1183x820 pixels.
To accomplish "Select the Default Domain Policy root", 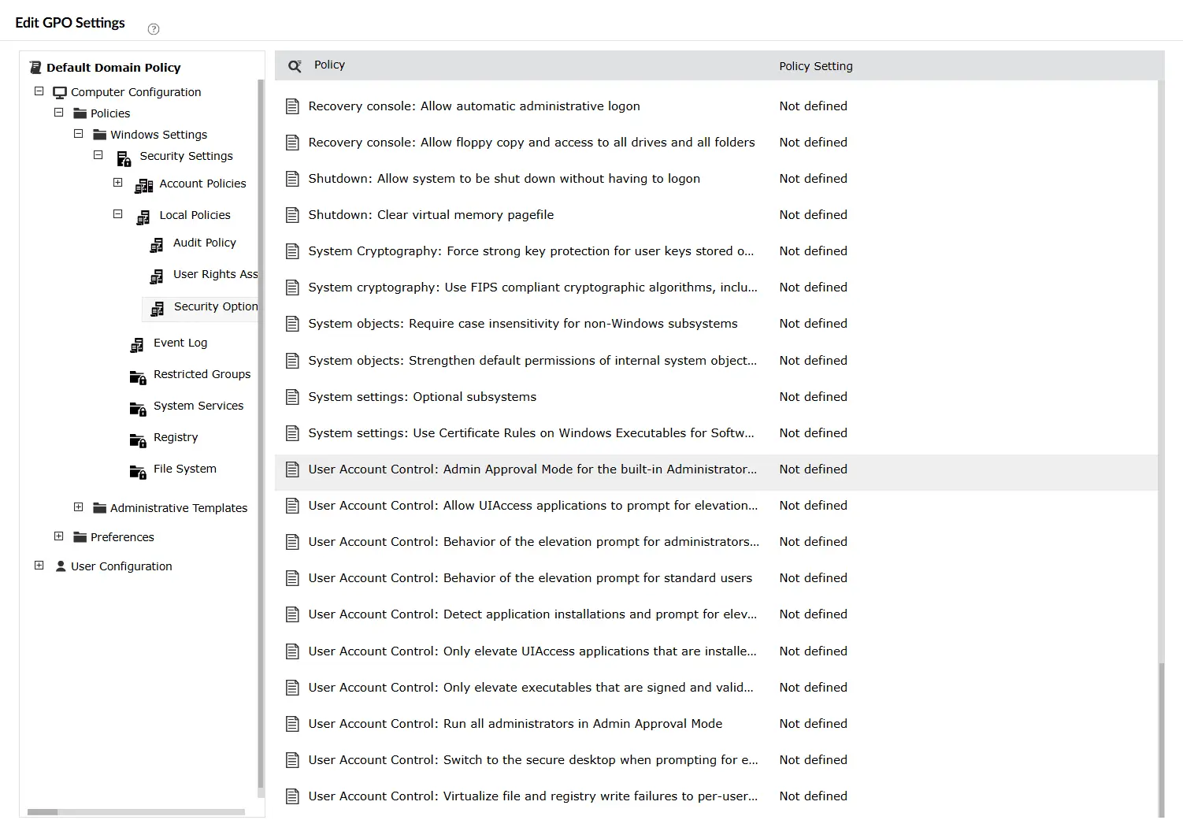I will click(x=113, y=68).
